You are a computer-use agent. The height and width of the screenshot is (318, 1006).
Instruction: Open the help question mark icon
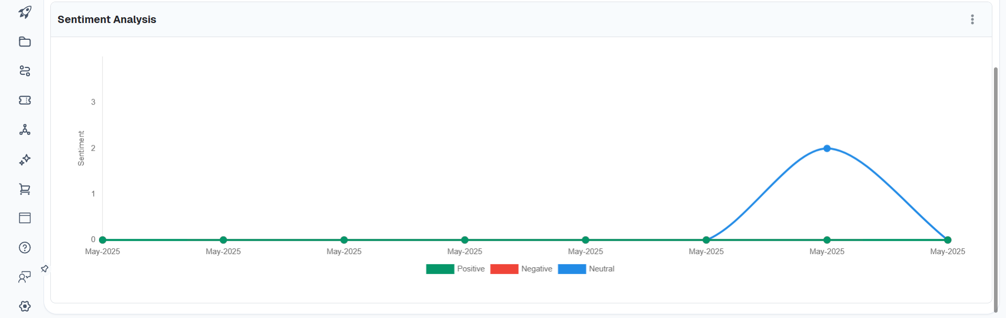[x=25, y=247]
